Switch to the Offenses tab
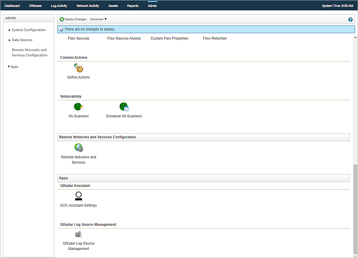Viewport: 358px width, 258px height. (35, 6)
